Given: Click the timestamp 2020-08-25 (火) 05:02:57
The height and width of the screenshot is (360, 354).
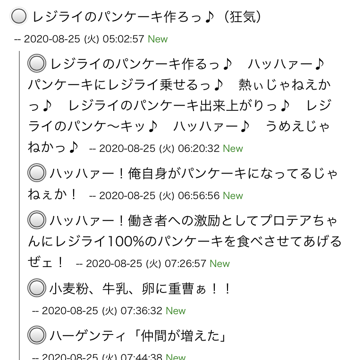Looking at the screenshot, I should (84, 39).
